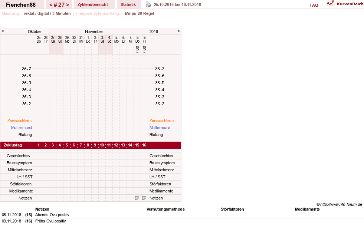Click date 09.11.2018 in notes list
The height and width of the screenshot is (231, 364).
[12, 221]
